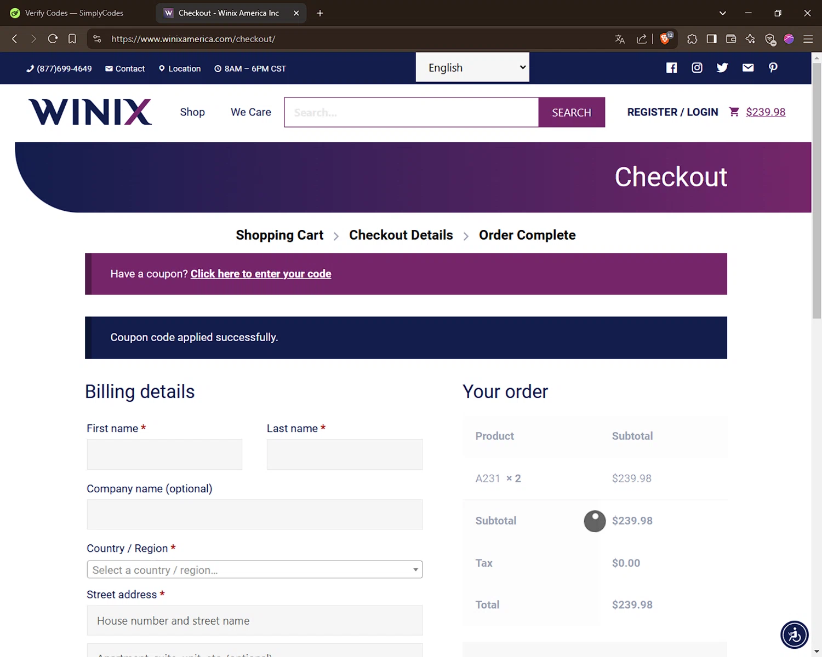822x657 pixels.
Task: Click the Tax value $0.00
Action: click(x=626, y=563)
